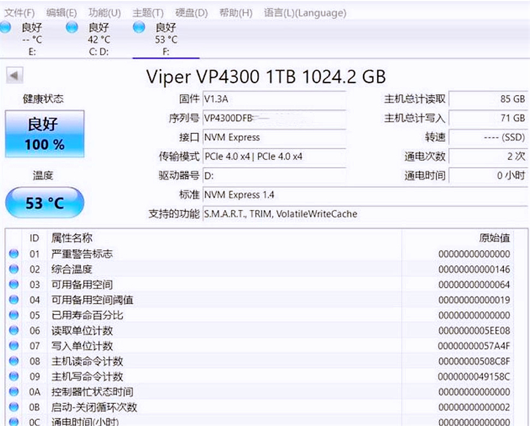The width and height of the screenshot is (530, 426).
Task: Click status orb for 写入单位计数 row
Action: pyautogui.click(x=14, y=346)
